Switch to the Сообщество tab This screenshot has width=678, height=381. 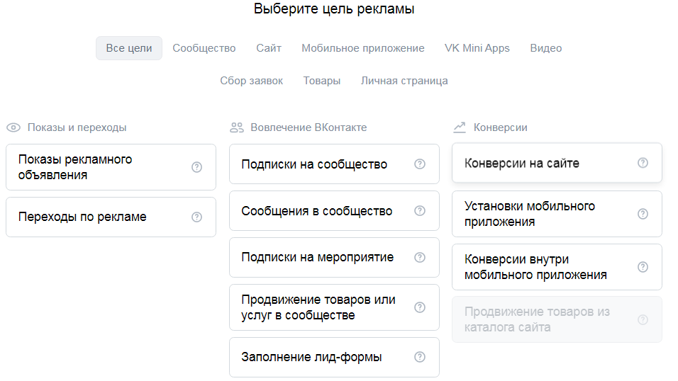204,48
